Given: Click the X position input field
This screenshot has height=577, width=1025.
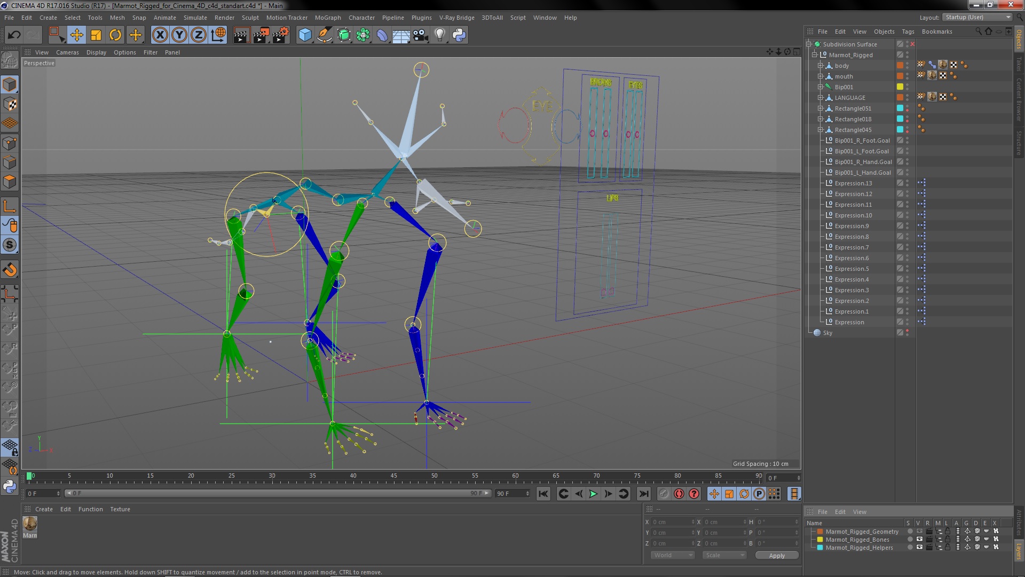Looking at the screenshot, I should pos(672,522).
